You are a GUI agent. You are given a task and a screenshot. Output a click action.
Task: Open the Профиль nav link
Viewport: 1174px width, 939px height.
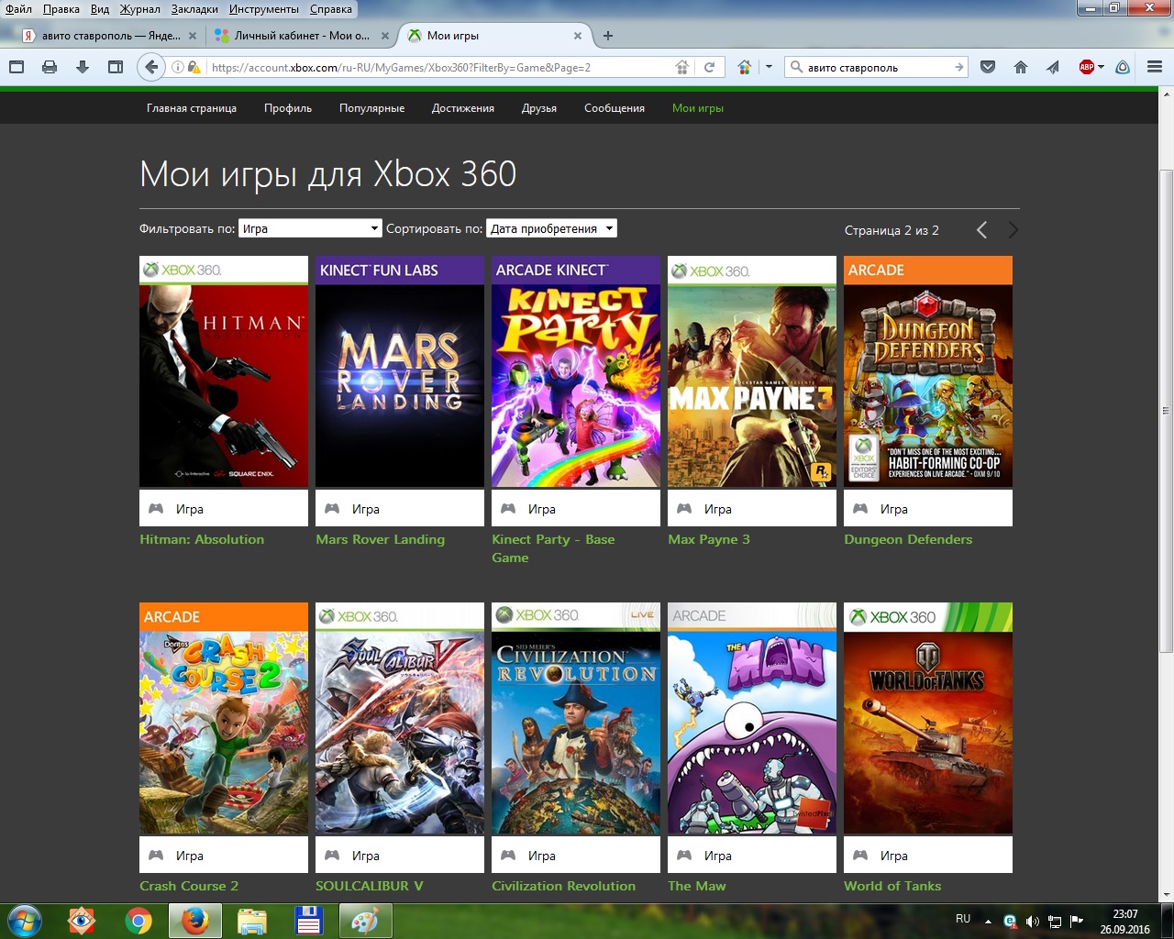point(288,108)
